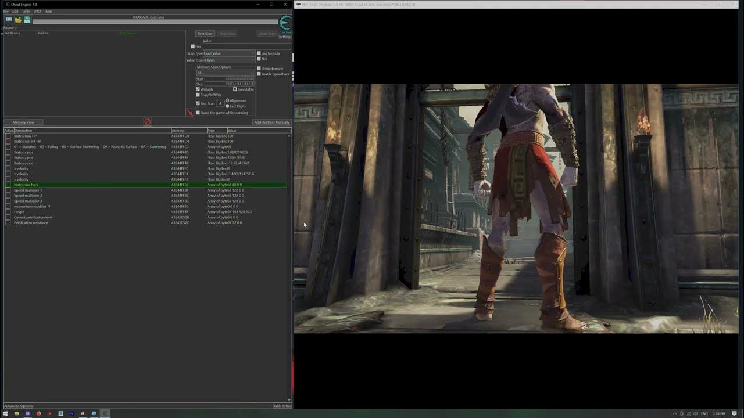The image size is (744, 418).
Task: Click the red clear address list icon
Action: coord(148,122)
